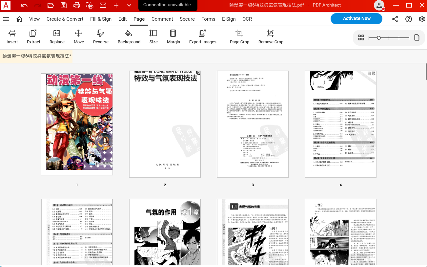Click the large page view icon
Screen dimensions: 427x267
tap(417, 37)
